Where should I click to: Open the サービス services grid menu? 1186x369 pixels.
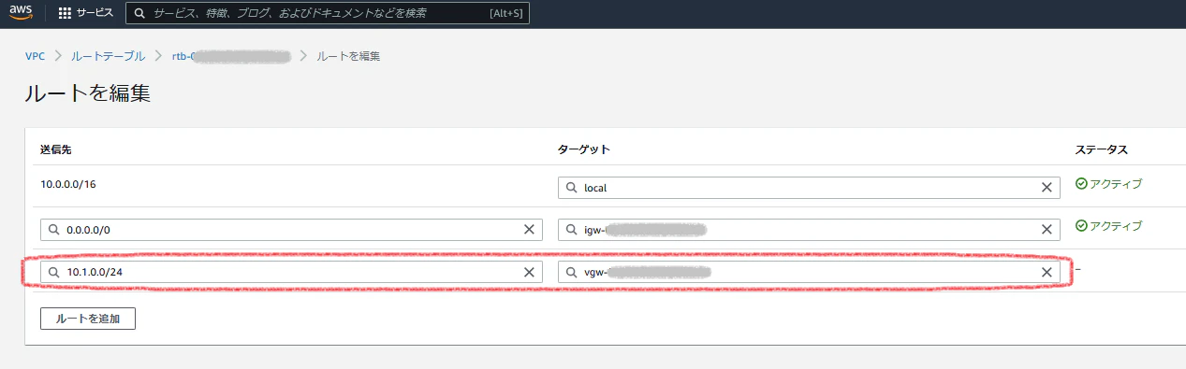point(85,13)
